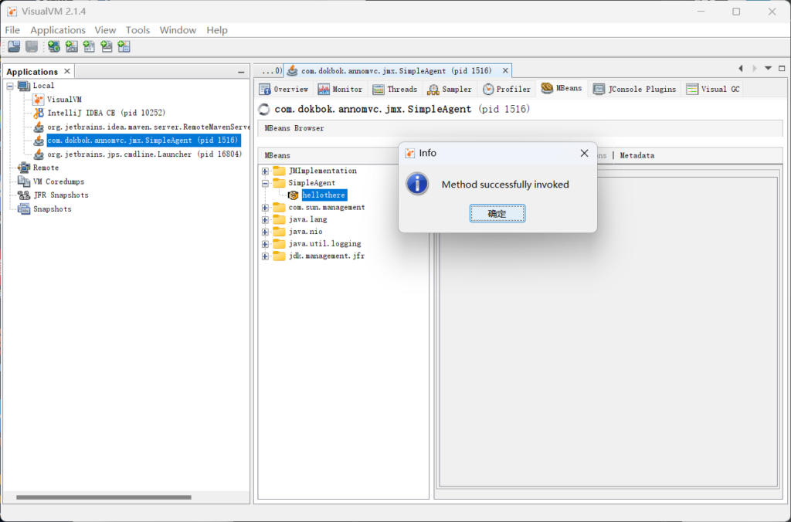Select the Local computer icon in Applications tree

click(24, 86)
